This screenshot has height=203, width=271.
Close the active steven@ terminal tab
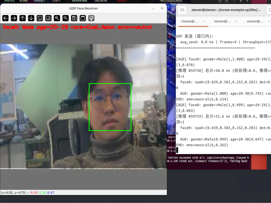[x=204, y=21]
